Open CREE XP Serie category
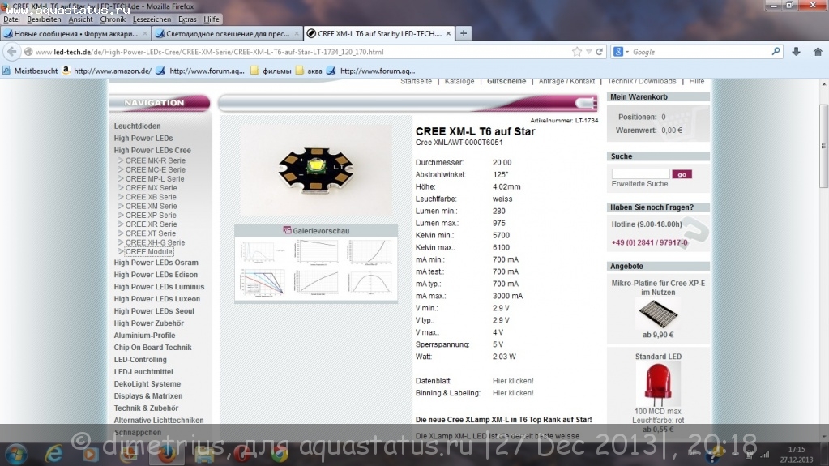Image resolution: width=829 pixels, height=466 pixels. coord(151,216)
